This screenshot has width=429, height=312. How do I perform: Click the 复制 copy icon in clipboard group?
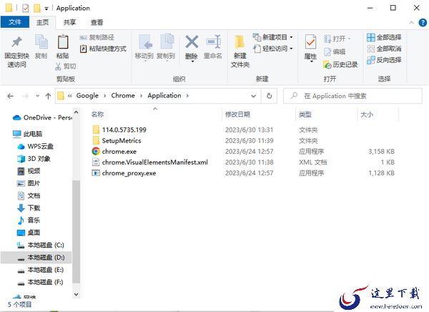click(x=41, y=42)
